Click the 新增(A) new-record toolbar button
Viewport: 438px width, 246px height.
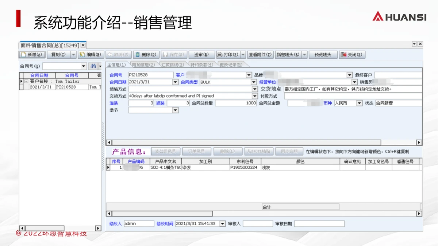click(x=32, y=55)
